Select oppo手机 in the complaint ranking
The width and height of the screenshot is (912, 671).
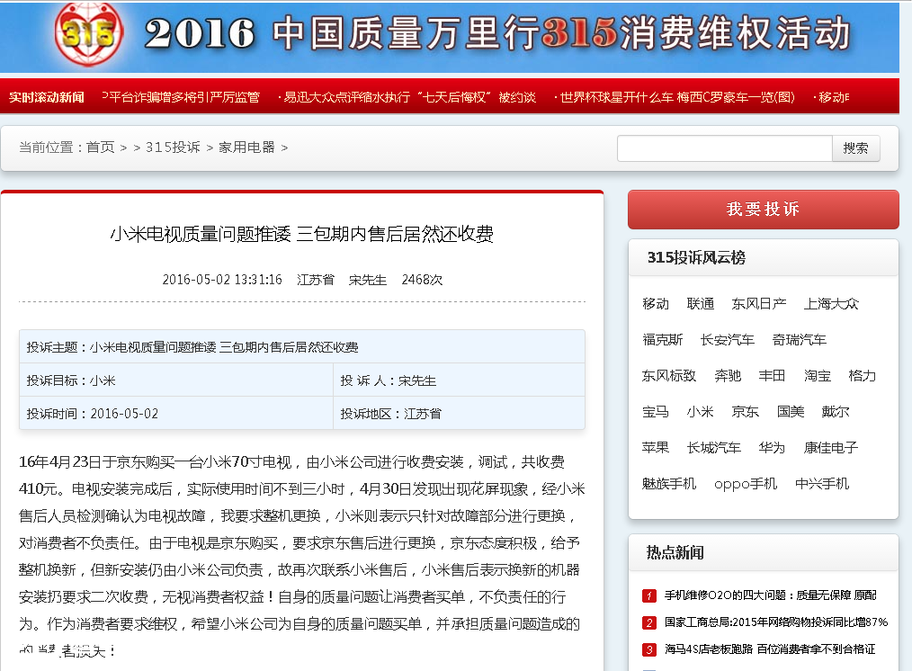pyautogui.click(x=746, y=484)
